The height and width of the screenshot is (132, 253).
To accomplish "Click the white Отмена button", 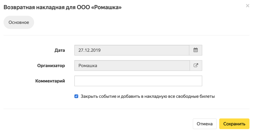I will pos(204,124).
